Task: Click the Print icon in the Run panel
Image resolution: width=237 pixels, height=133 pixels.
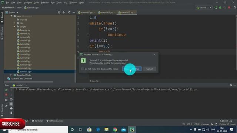Action: (x=11, y=108)
